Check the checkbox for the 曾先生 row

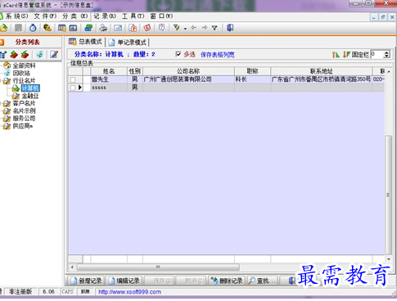click(x=73, y=79)
